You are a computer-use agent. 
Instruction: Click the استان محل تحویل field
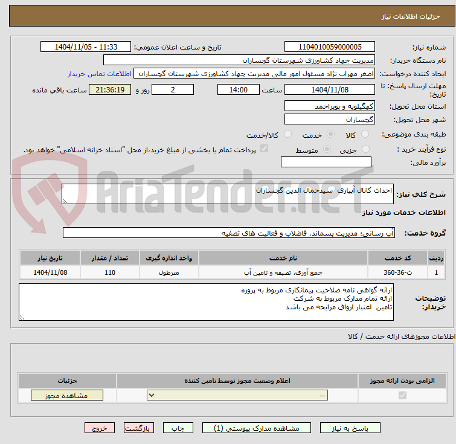330,106
